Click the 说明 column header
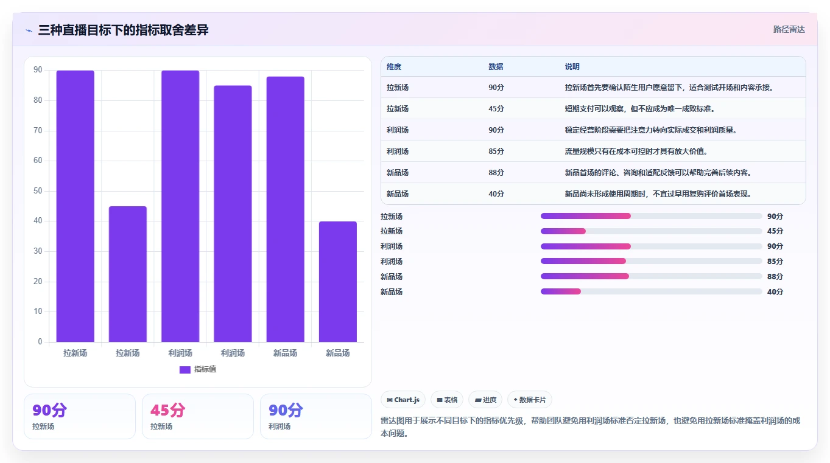Screen dimensions: 830x463 (x=572, y=67)
